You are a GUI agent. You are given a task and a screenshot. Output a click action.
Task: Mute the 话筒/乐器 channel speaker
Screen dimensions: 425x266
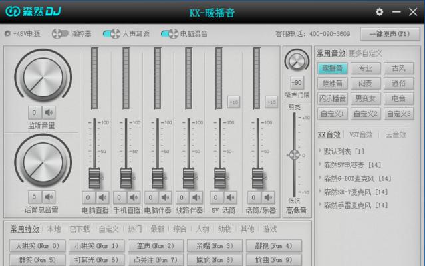coord(268,198)
